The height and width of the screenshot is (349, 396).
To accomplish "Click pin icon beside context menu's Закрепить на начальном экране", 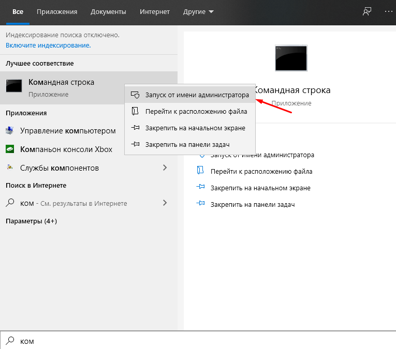I will pyautogui.click(x=135, y=128).
